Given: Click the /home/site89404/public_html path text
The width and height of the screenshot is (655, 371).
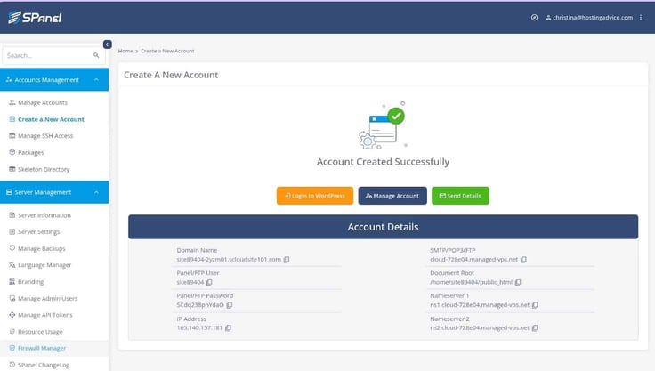Looking at the screenshot, I should point(471,282).
